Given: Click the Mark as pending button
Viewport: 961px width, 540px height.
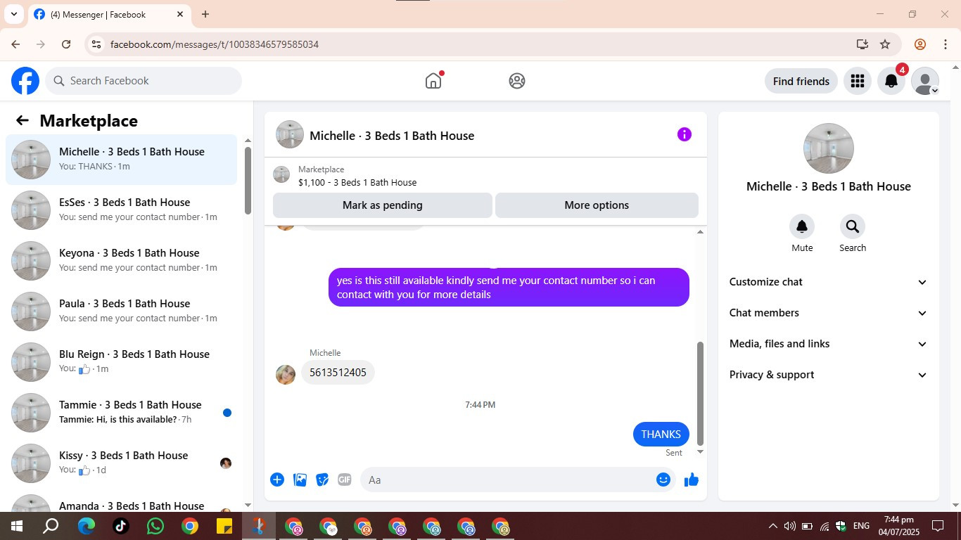Looking at the screenshot, I should 383,205.
